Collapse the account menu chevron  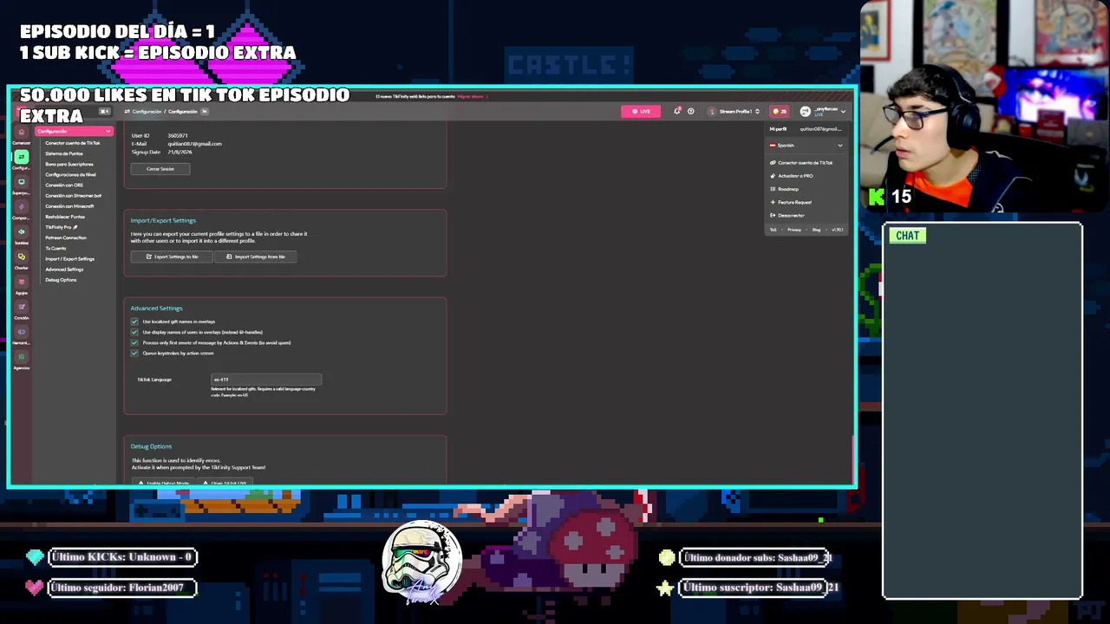click(843, 112)
